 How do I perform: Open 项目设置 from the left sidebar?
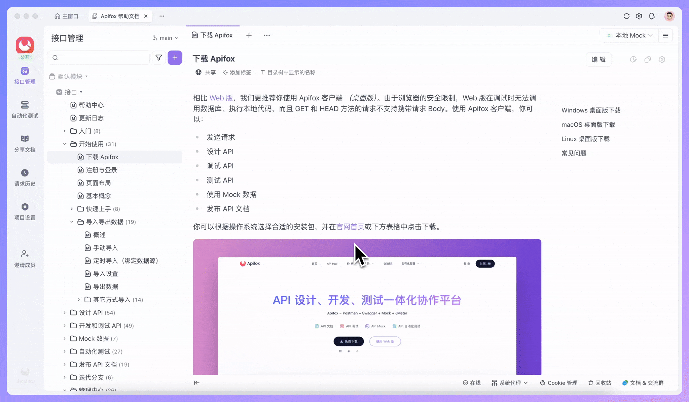pyautogui.click(x=25, y=211)
